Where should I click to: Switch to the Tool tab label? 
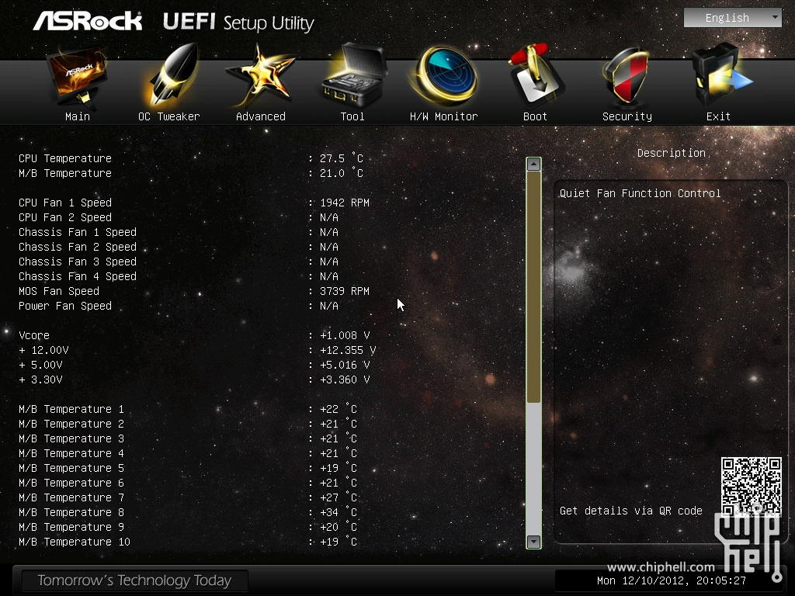point(352,116)
